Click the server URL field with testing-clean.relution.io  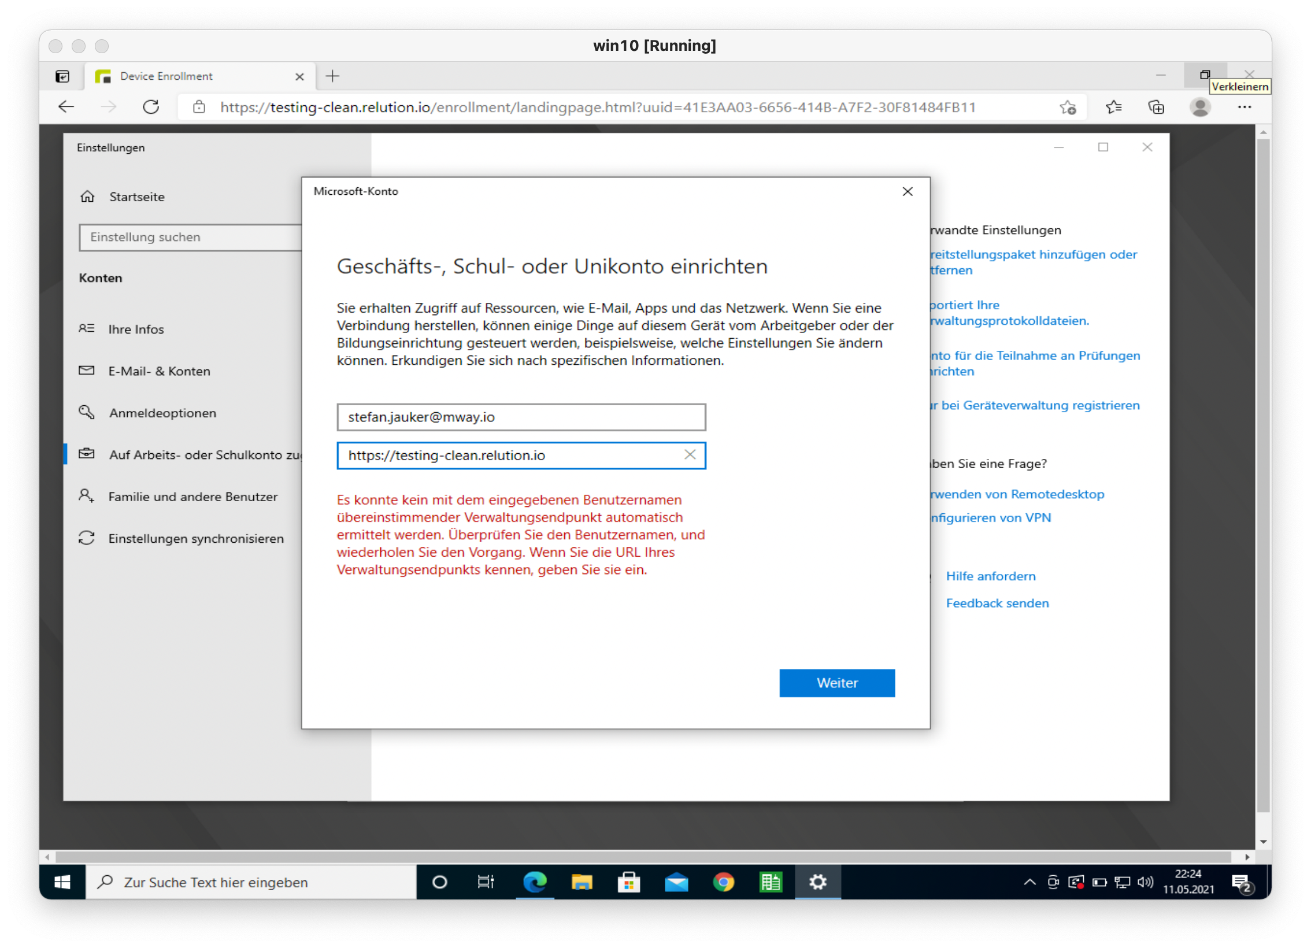(x=521, y=455)
